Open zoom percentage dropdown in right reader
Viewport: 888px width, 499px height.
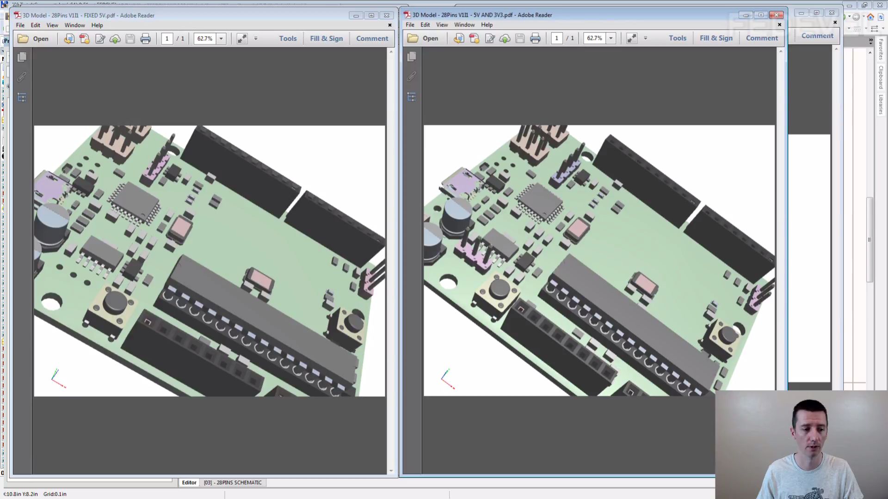pos(611,38)
